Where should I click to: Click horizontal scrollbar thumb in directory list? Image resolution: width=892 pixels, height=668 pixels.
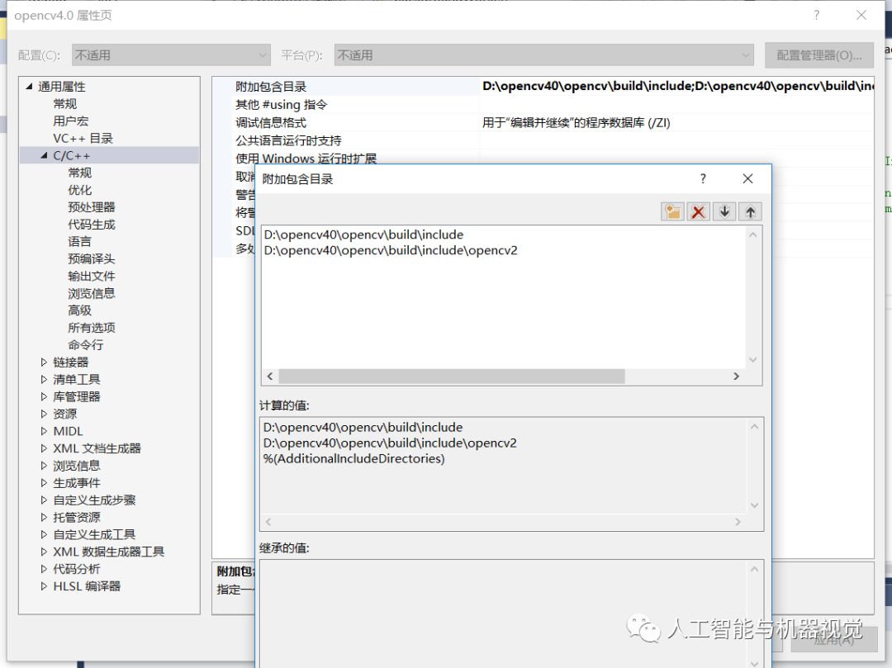click(452, 377)
